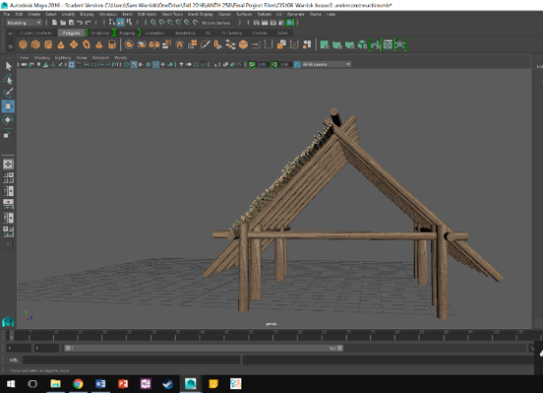This screenshot has height=393, width=543.
Task: Click the Windows Start button
Action: pos(11,383)
